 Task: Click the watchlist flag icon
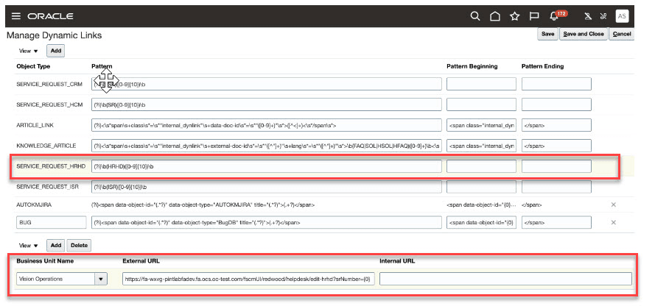coord(534,16)
